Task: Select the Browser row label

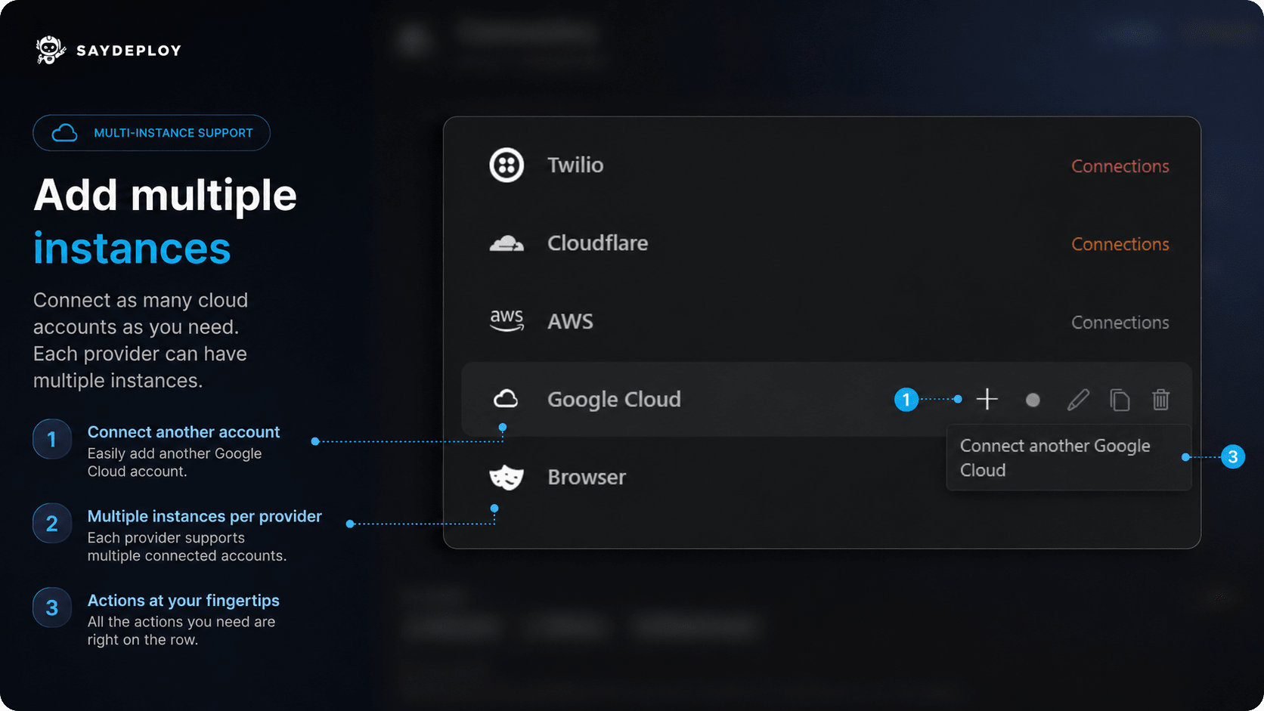Action: [x=587, y=478]
